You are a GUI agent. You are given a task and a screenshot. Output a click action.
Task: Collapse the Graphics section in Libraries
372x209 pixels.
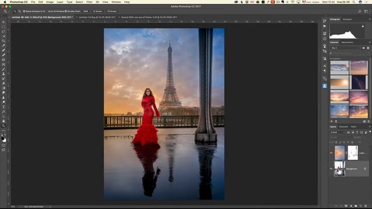(x=331, y=59)
